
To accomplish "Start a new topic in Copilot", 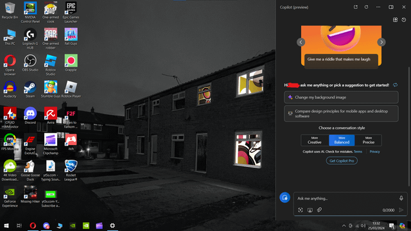I will (x=285, y=198).
